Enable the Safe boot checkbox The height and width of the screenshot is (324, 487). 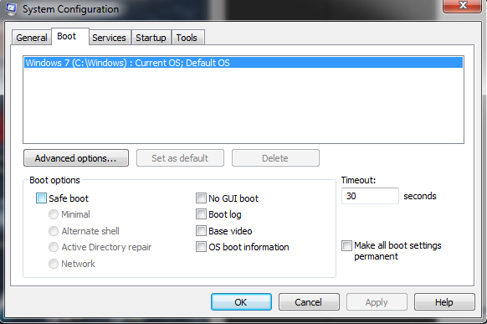point(41,198)
